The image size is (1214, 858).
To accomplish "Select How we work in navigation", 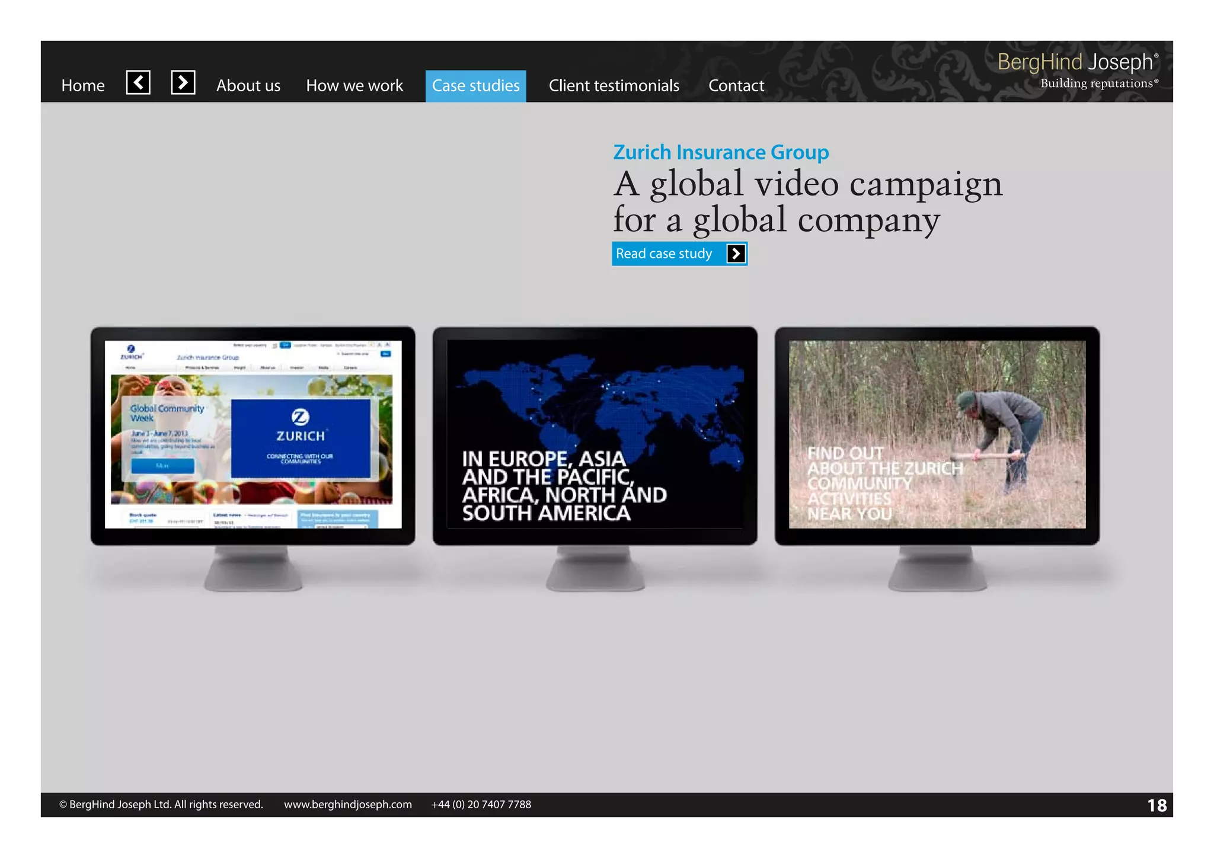I will pyautogui.click(x=354, y=86).
